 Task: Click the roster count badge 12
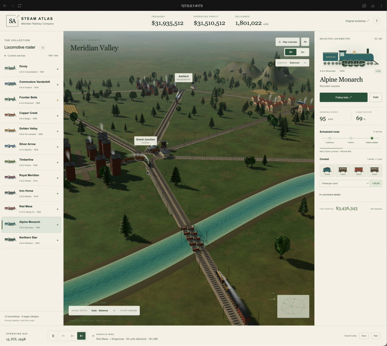[x=42, y=47]
